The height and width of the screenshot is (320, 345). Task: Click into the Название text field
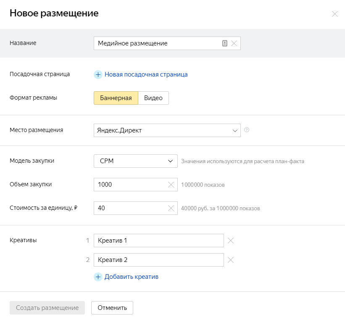[155, 43]
